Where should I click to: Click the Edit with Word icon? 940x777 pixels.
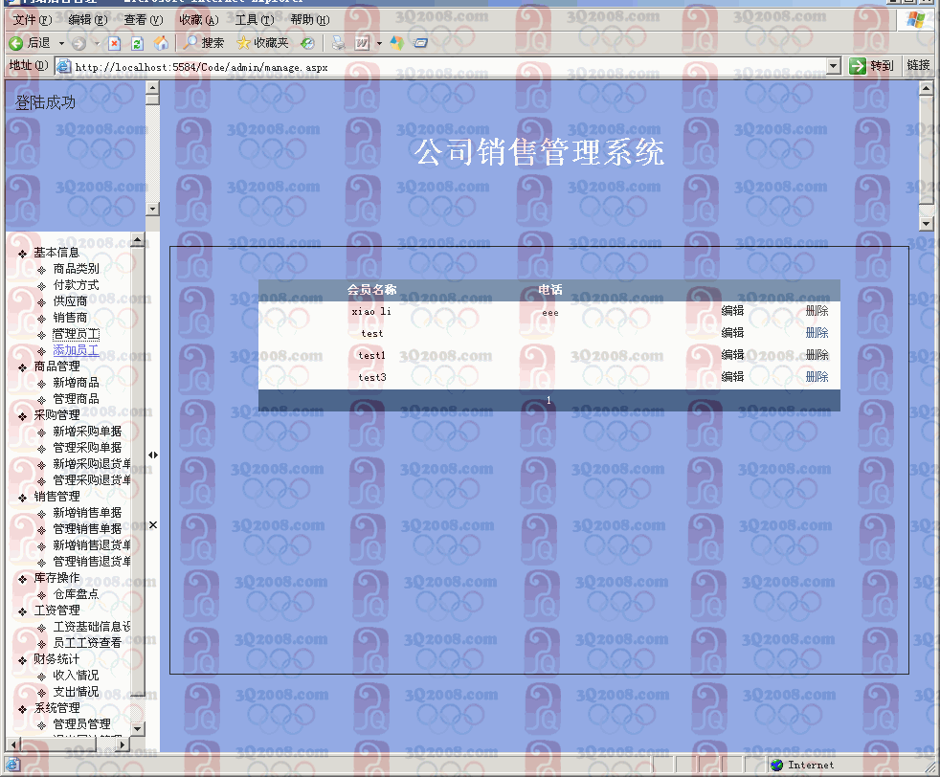pos(362,43)
